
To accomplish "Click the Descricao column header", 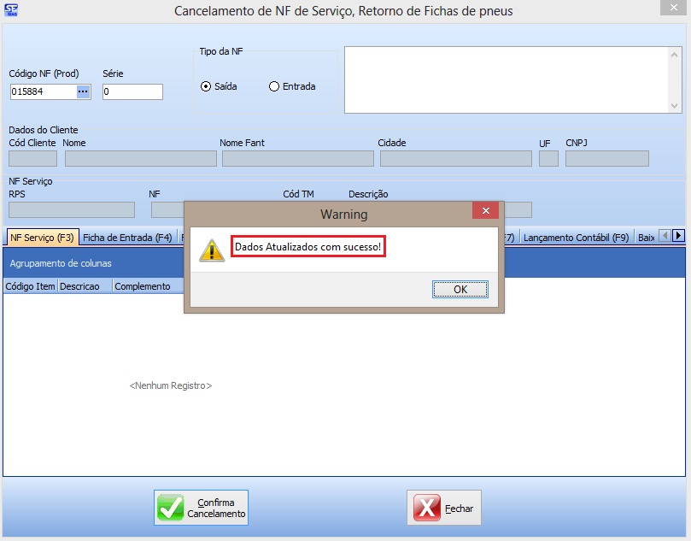I will tap(79, 286).
